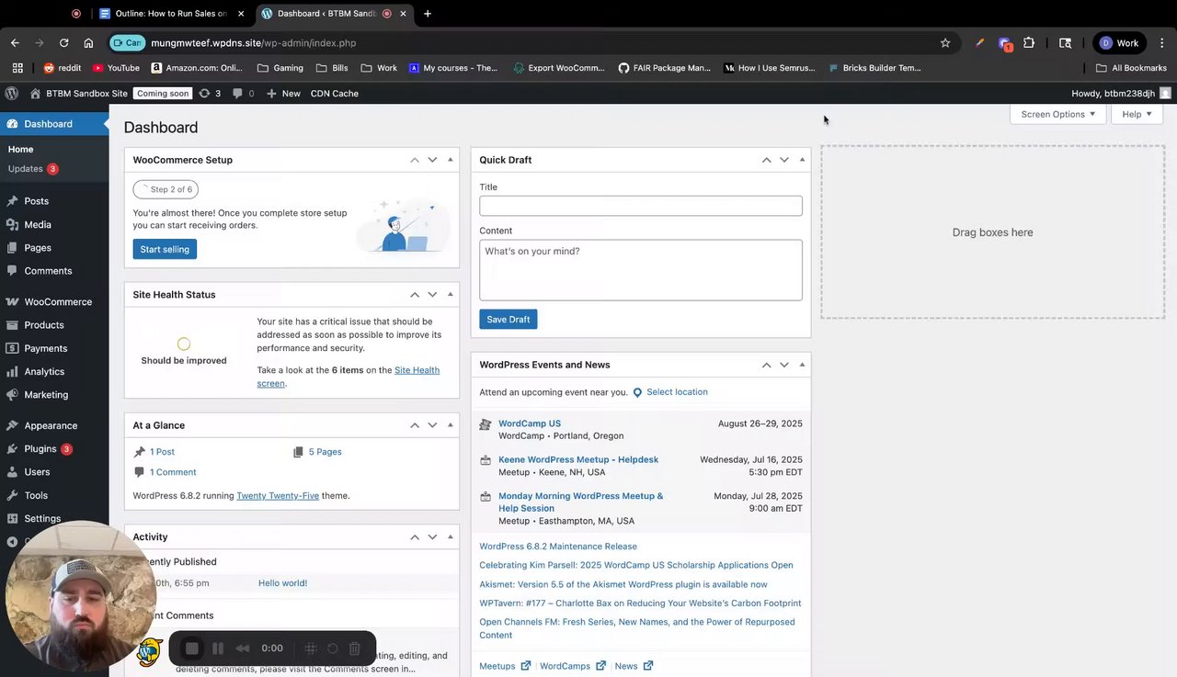This screenshot has height=677, width=1177.
Task: Open the WordCamps external link
Action: tap(573, 666)
